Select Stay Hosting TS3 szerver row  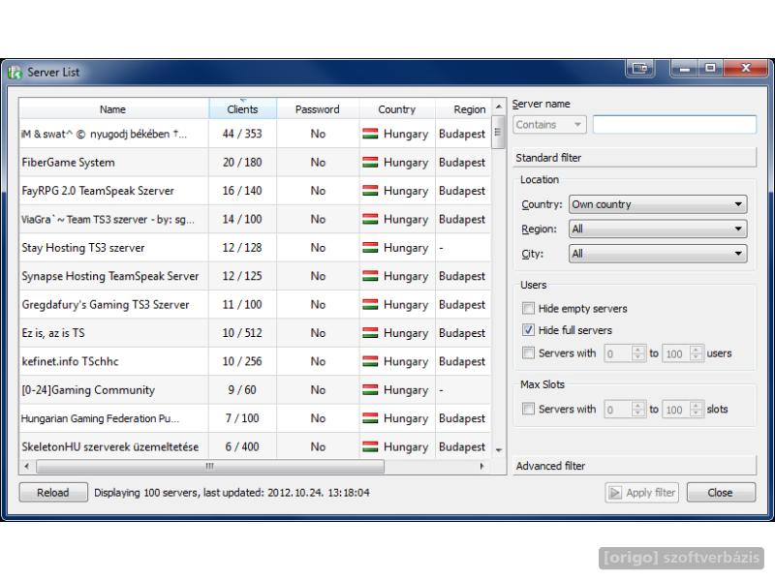click(255, 248)
